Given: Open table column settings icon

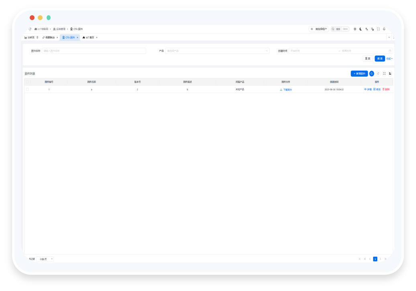Looking at the screenshot, I should point(390,73).
